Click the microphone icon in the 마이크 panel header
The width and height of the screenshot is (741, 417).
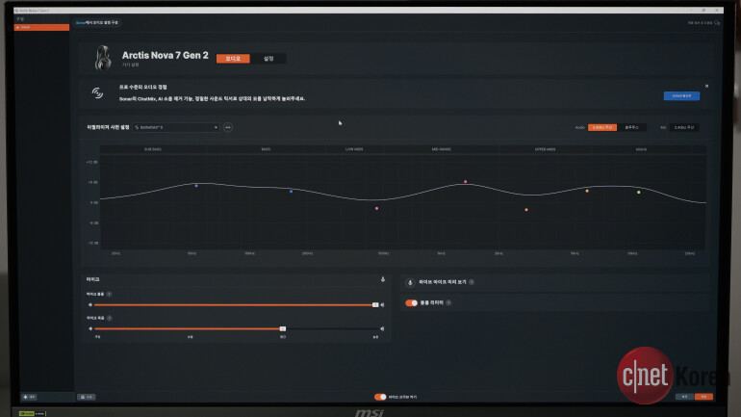click(383, 279)
